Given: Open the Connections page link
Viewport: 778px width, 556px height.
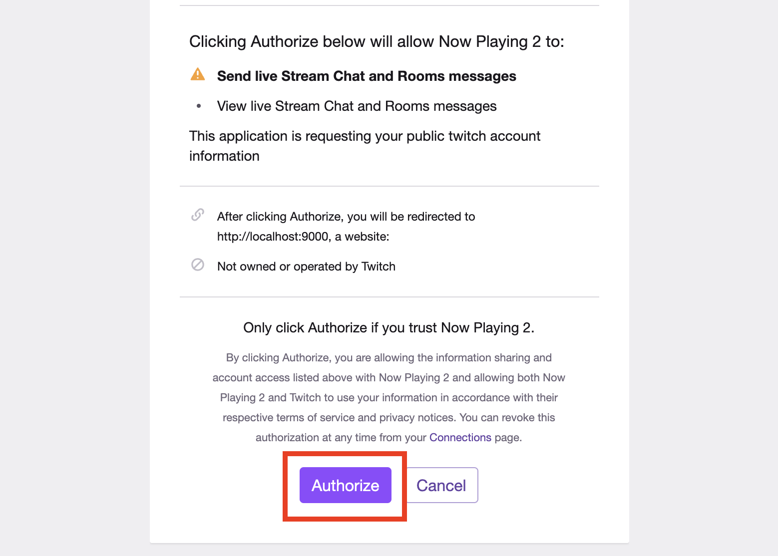Looking at the screenshot, I should [x=460, y=437].
